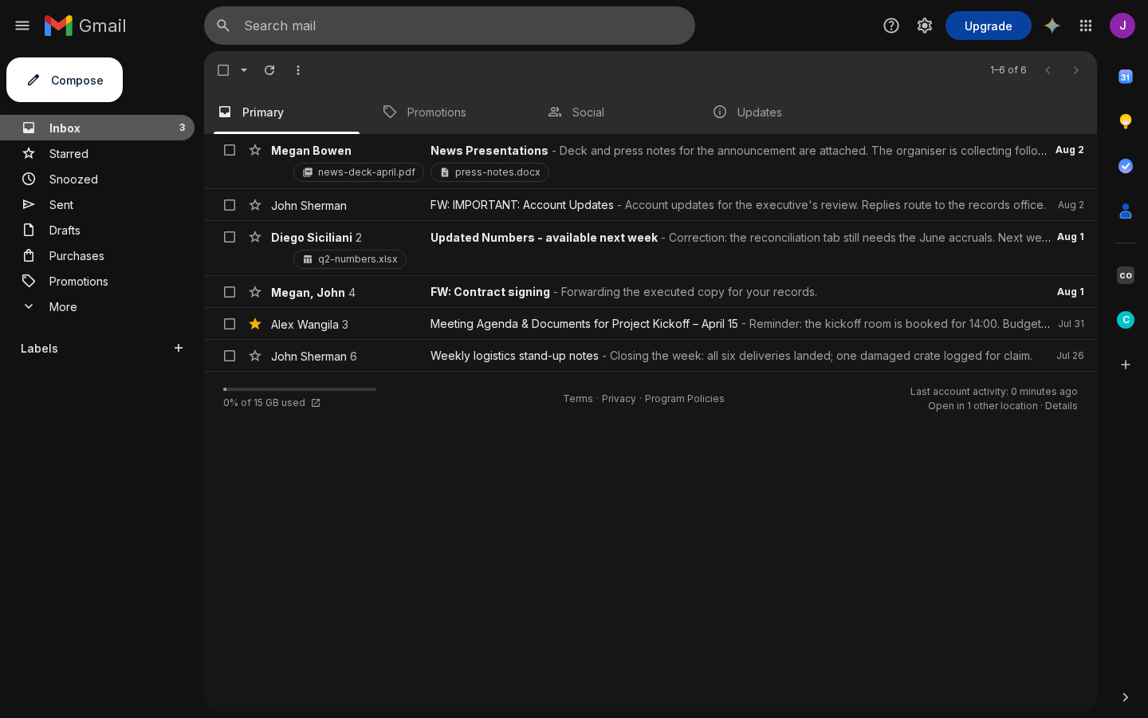Go to newer messages page arrow
The image size is (1148, 718).
pyautogui.click(x=1048, y=70)
